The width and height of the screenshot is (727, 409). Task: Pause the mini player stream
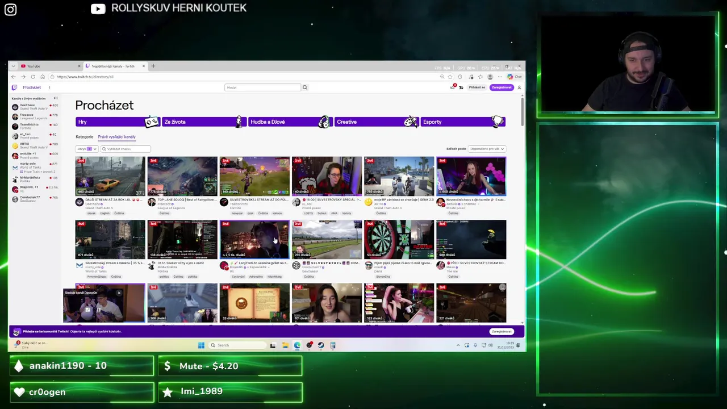pyautogui.click(x=99, y=310)
